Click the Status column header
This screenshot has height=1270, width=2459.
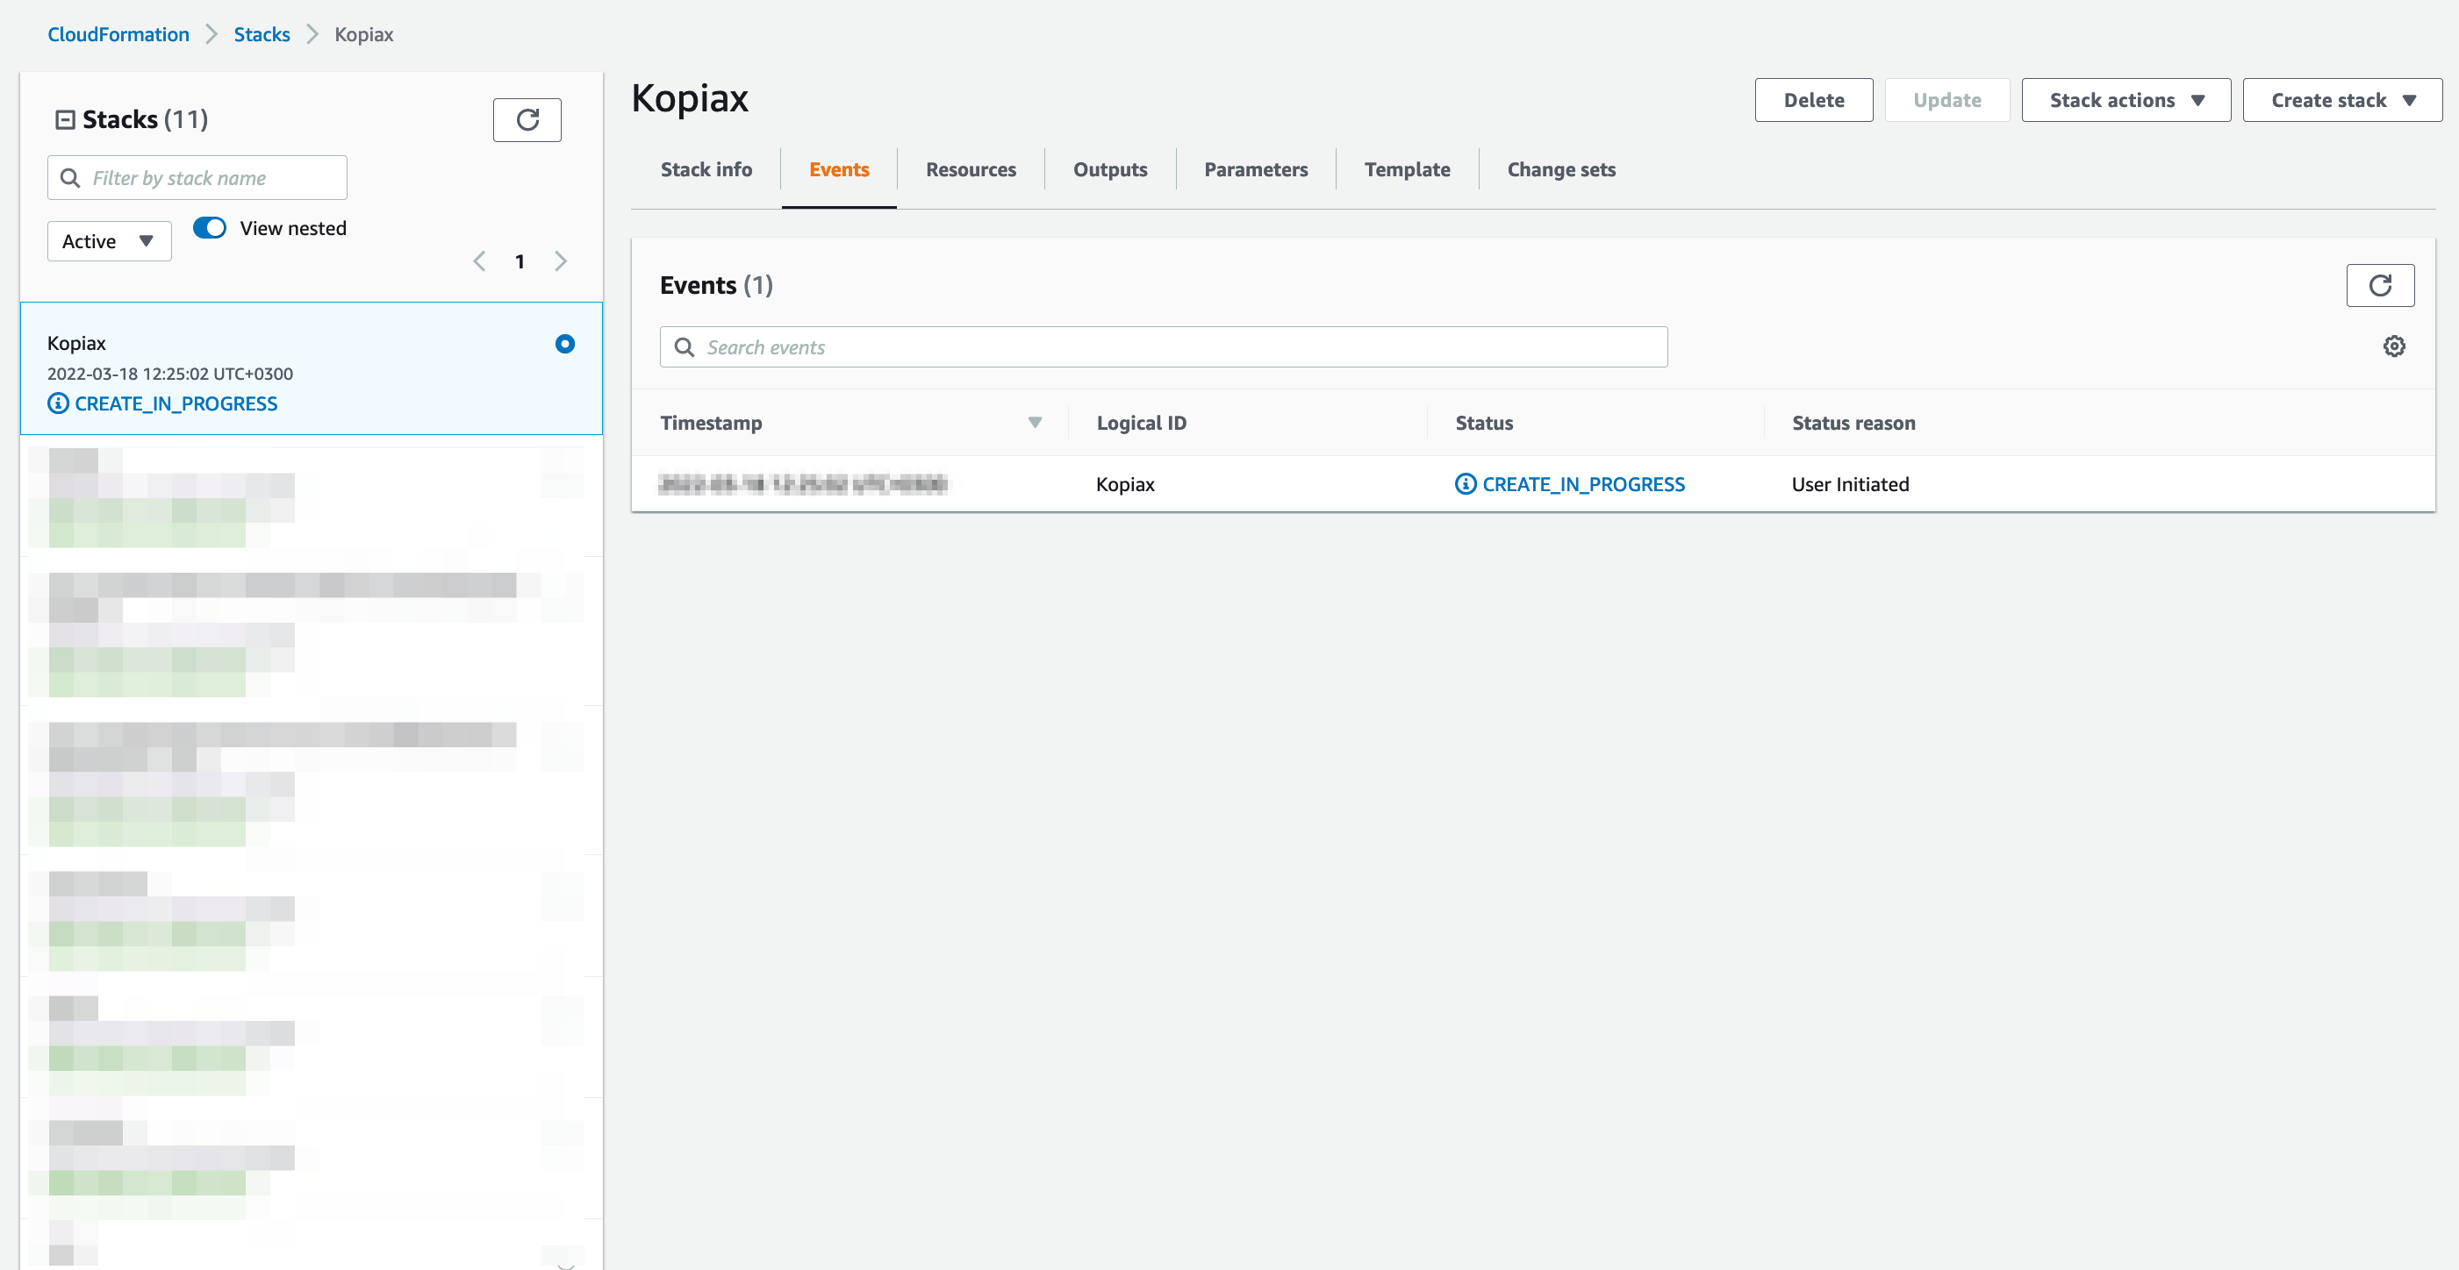coord(1484,423)
